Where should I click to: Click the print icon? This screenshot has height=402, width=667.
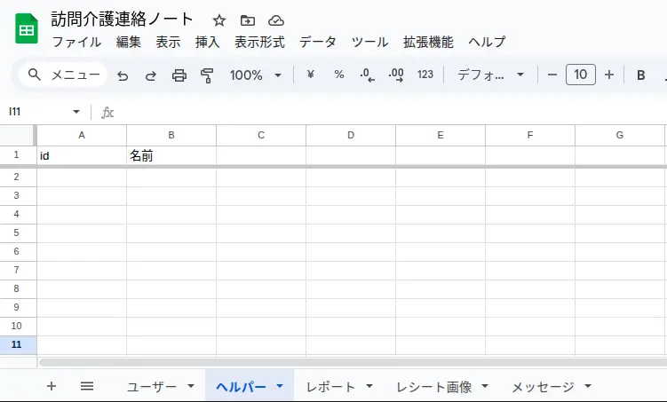179,75
